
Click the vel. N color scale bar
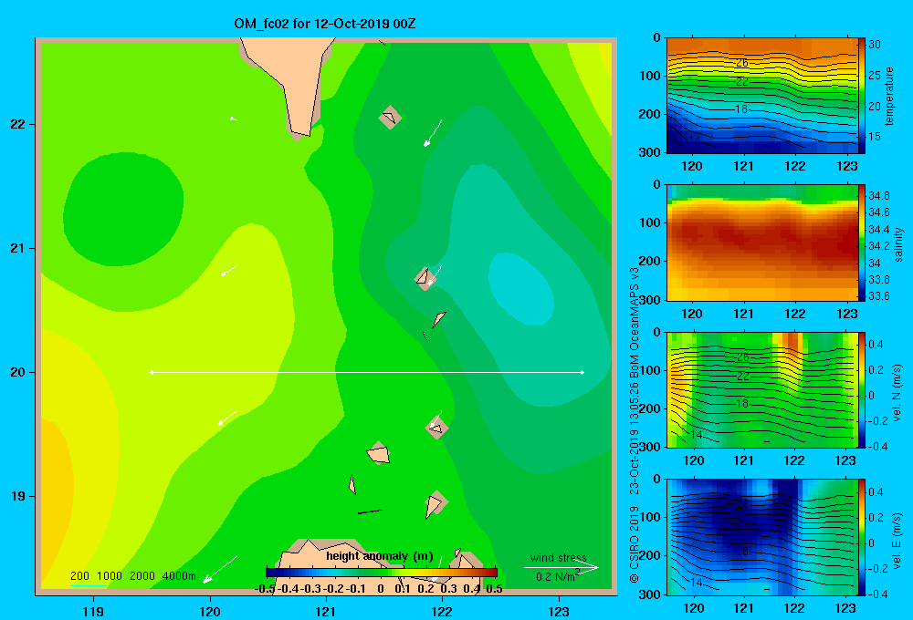862,389
